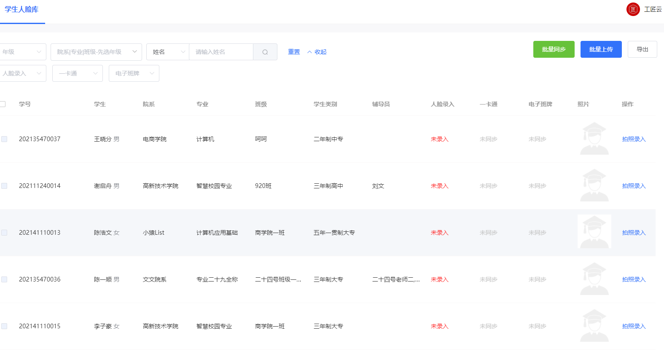
Task: Click the 工匠云 red logo avatar
Action: (633, 9)
